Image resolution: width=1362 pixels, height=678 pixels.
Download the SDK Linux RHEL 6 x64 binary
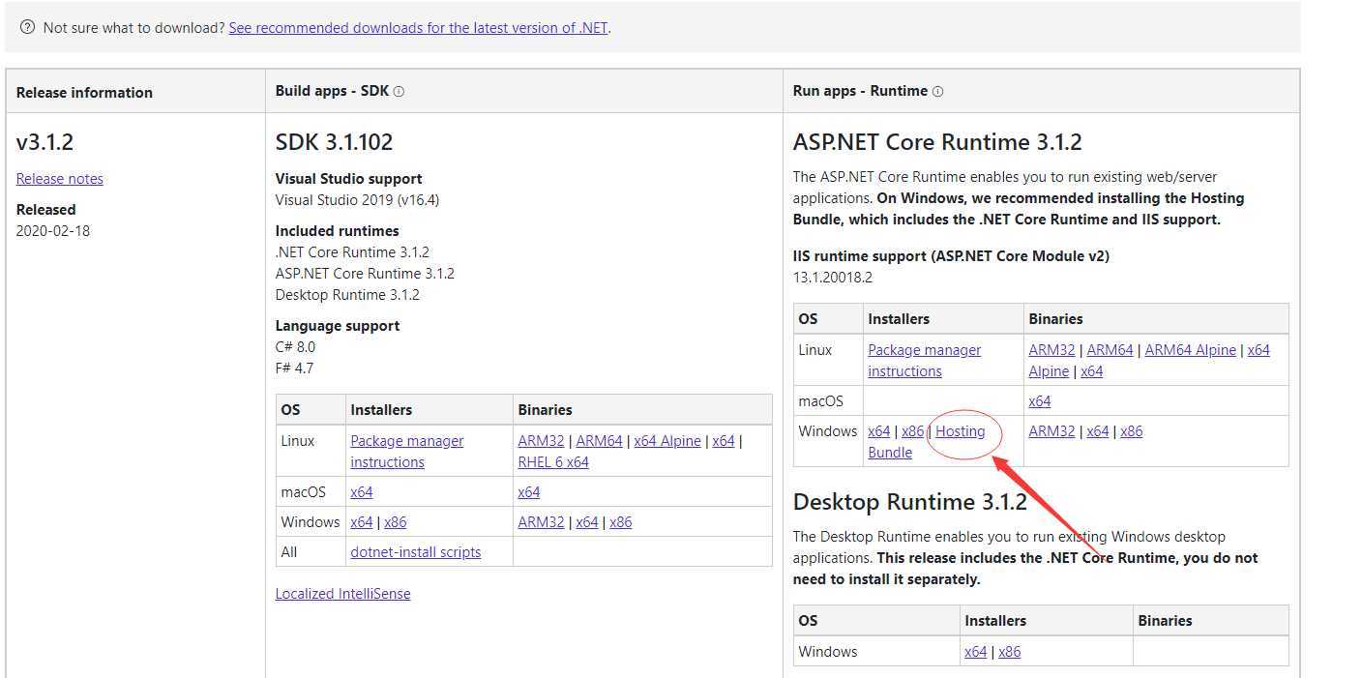[553, 462]
